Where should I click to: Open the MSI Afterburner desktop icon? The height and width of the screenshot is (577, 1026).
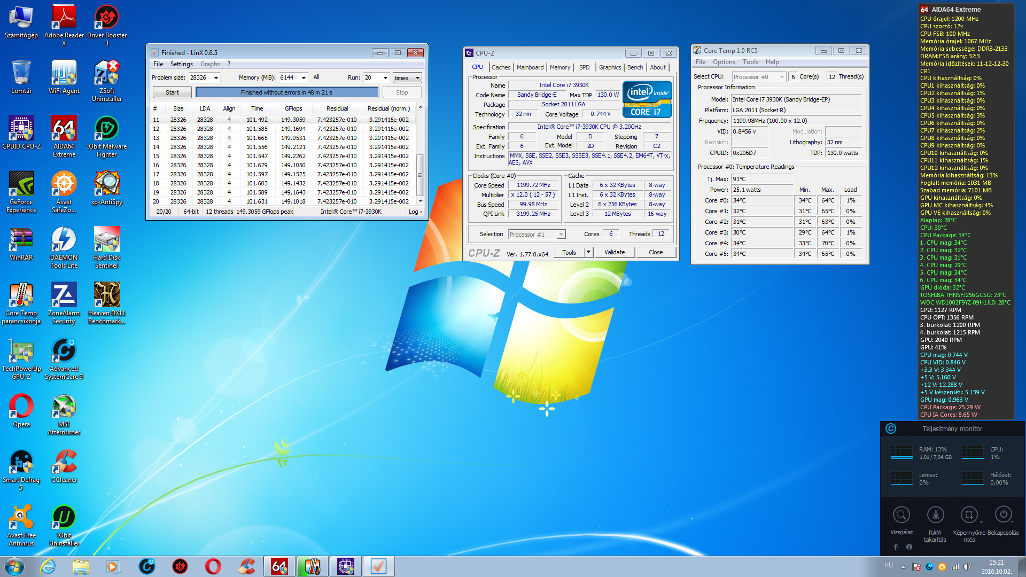pos(64,414)
